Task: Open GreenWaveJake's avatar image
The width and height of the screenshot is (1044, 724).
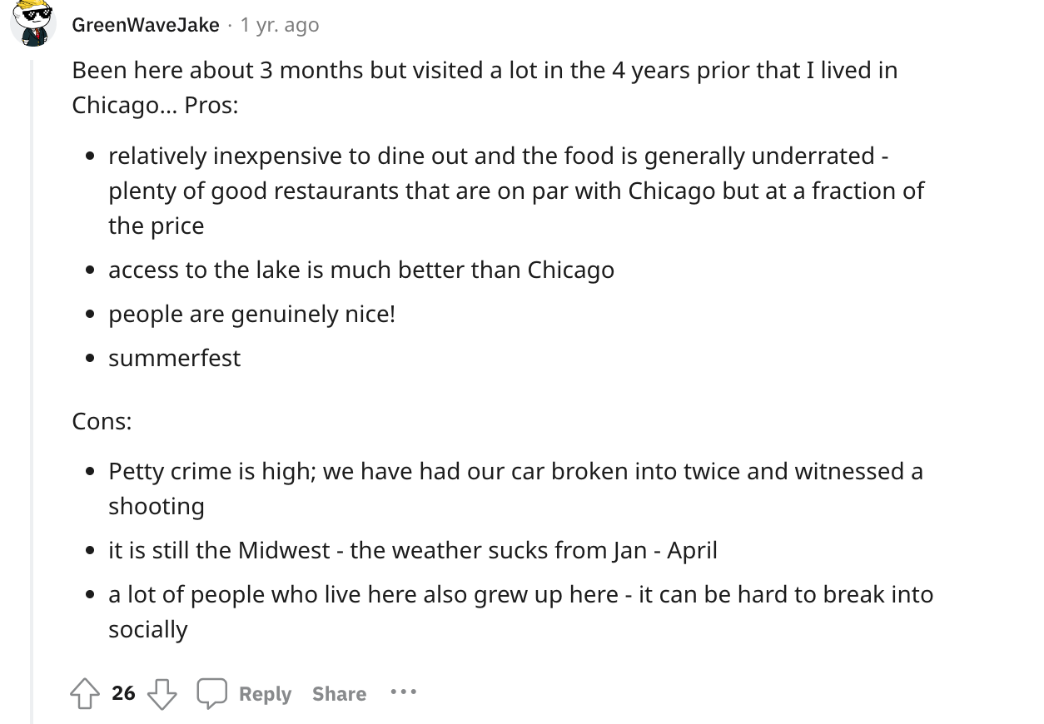Action: (x=33, y=23)
